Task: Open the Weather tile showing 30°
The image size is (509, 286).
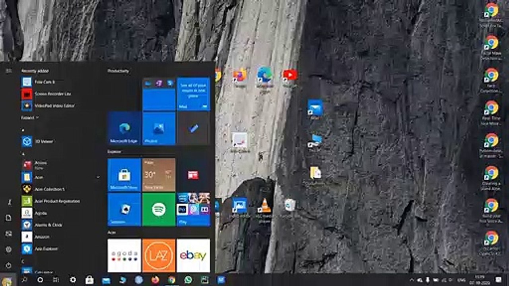Action: tap(159, 175)
